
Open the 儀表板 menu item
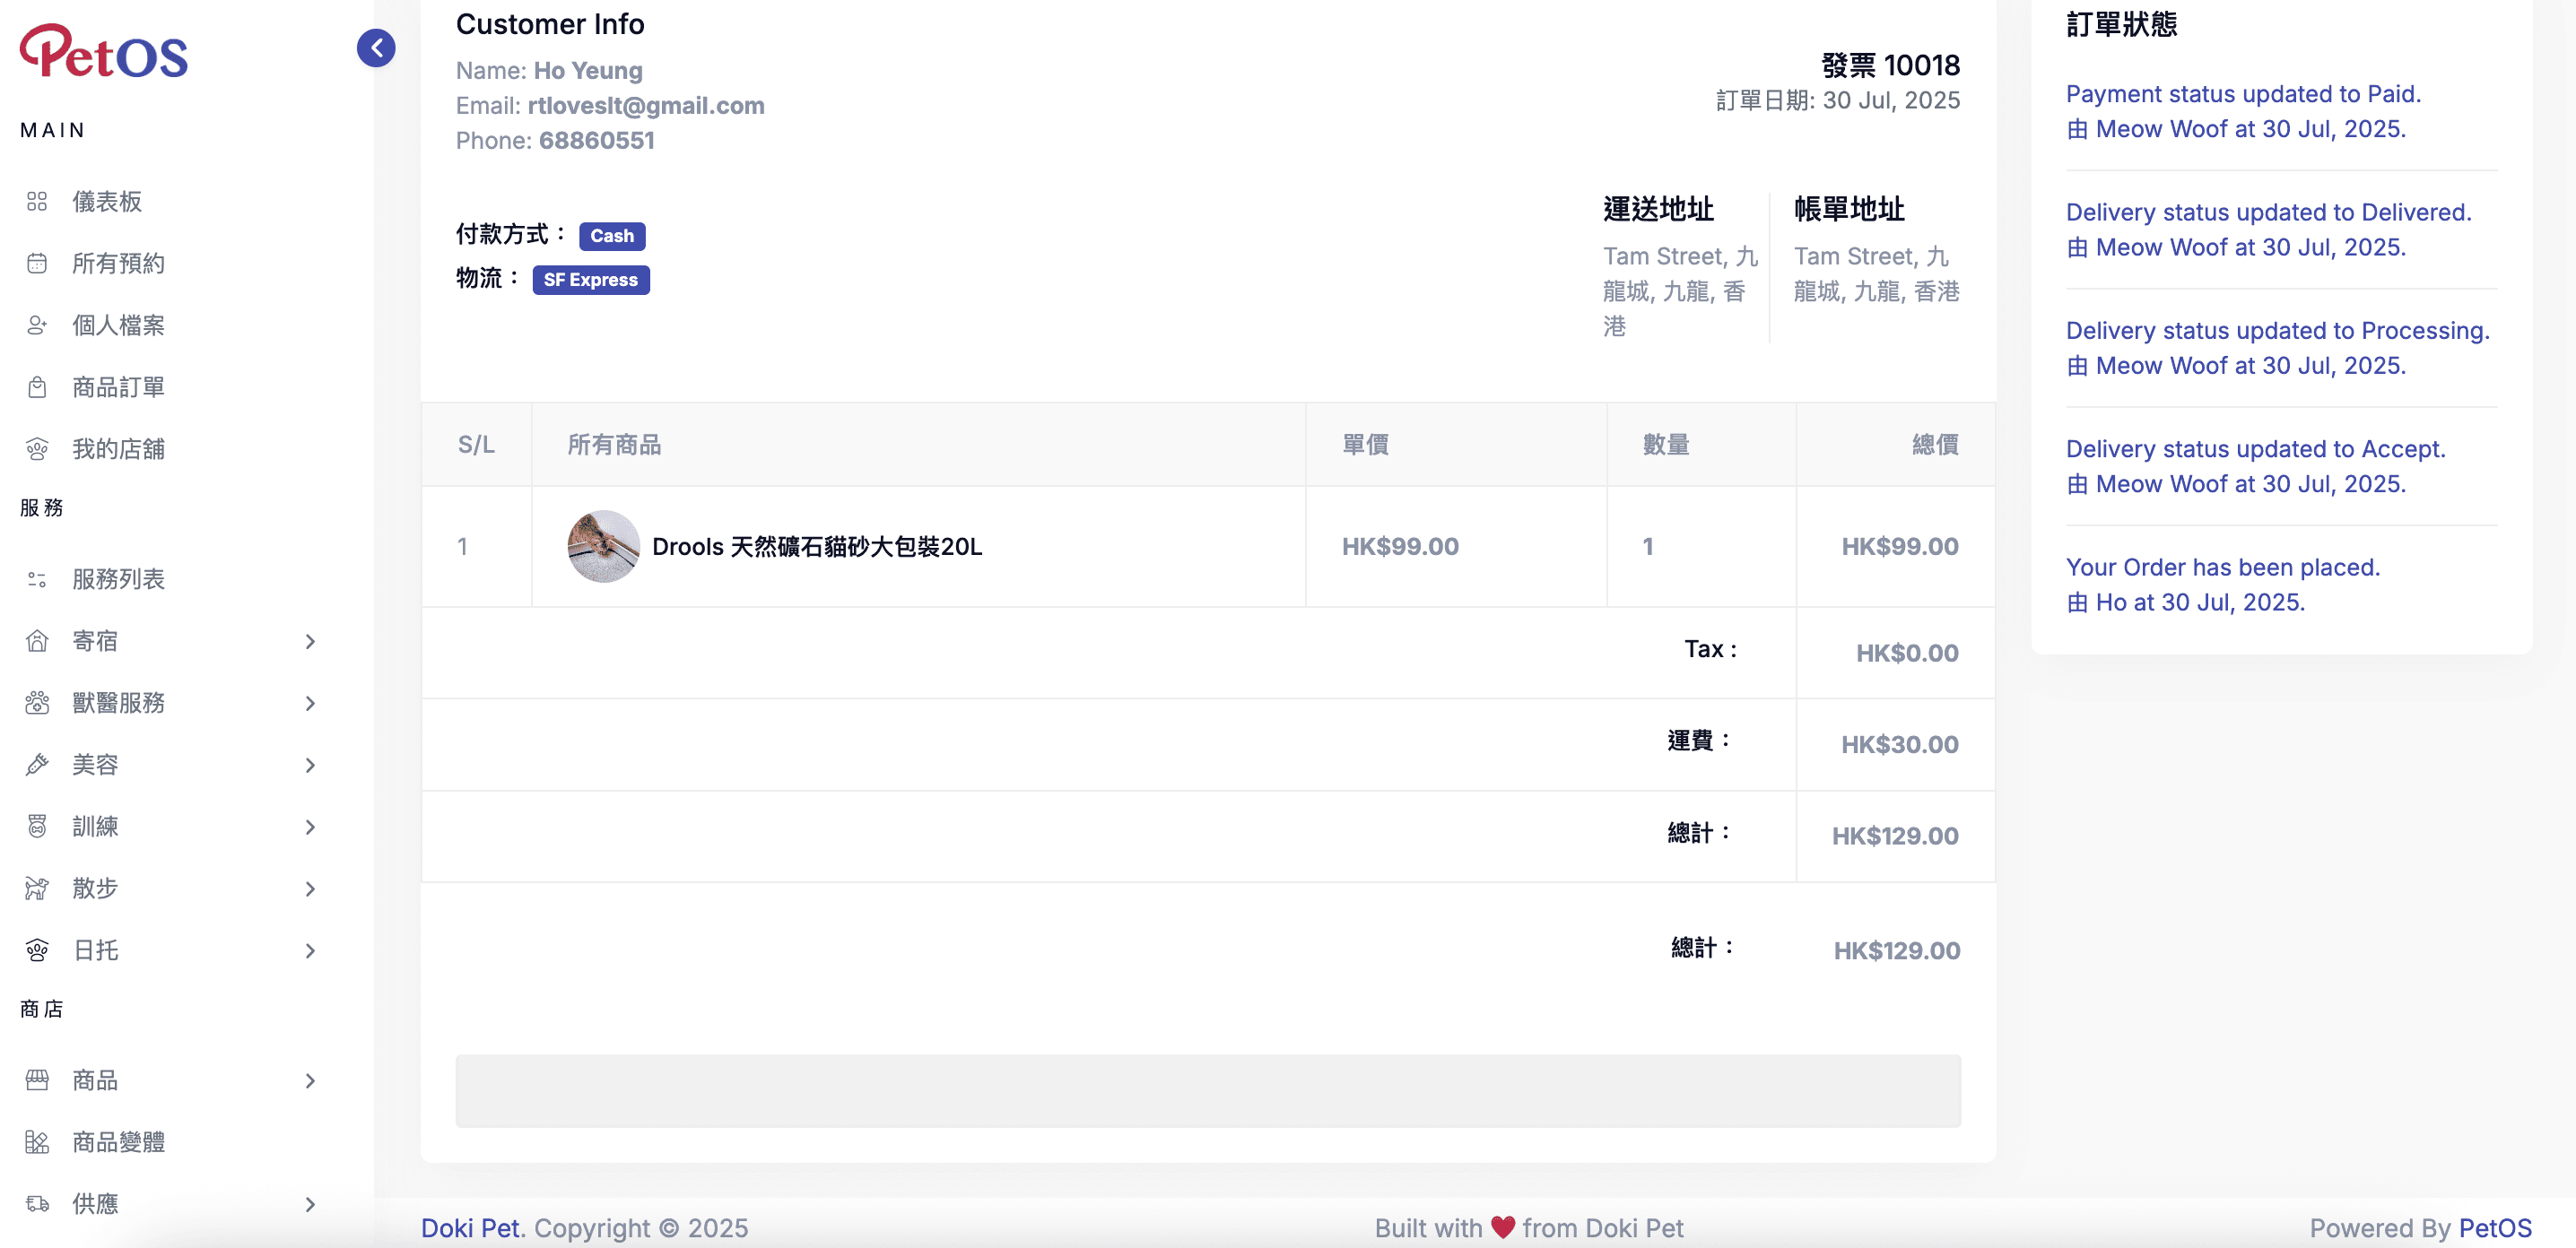(x=107, y=202)
